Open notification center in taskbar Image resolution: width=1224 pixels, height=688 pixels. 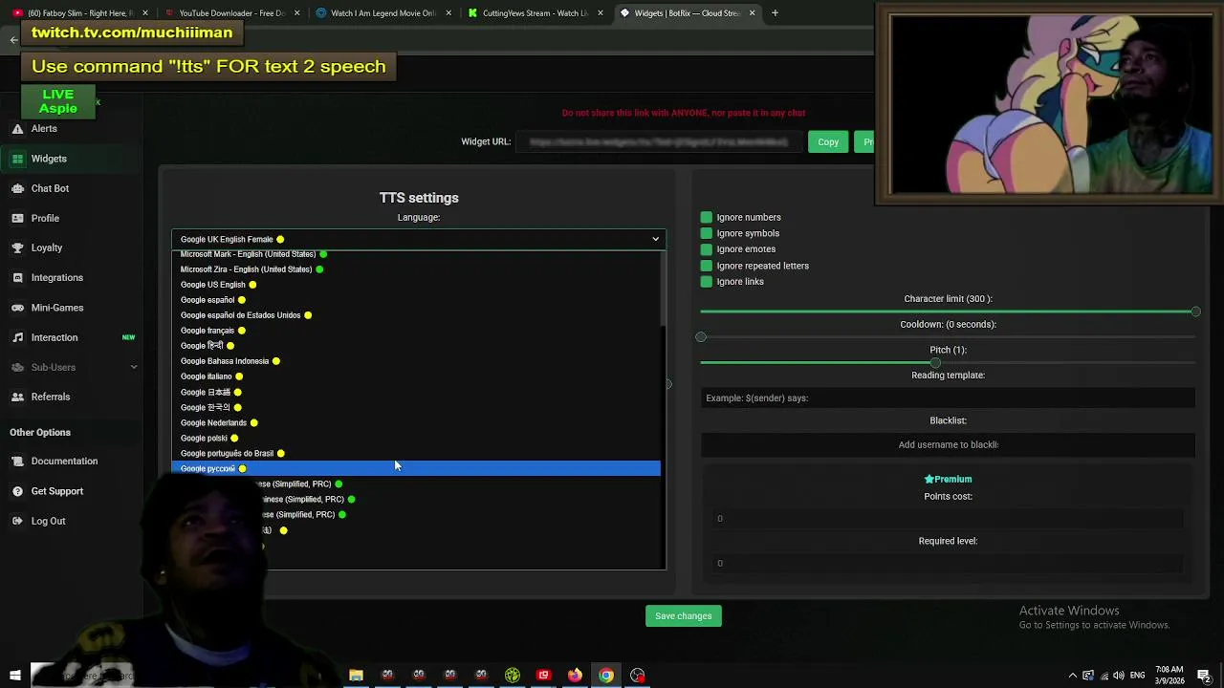(x=1204, y=676)
